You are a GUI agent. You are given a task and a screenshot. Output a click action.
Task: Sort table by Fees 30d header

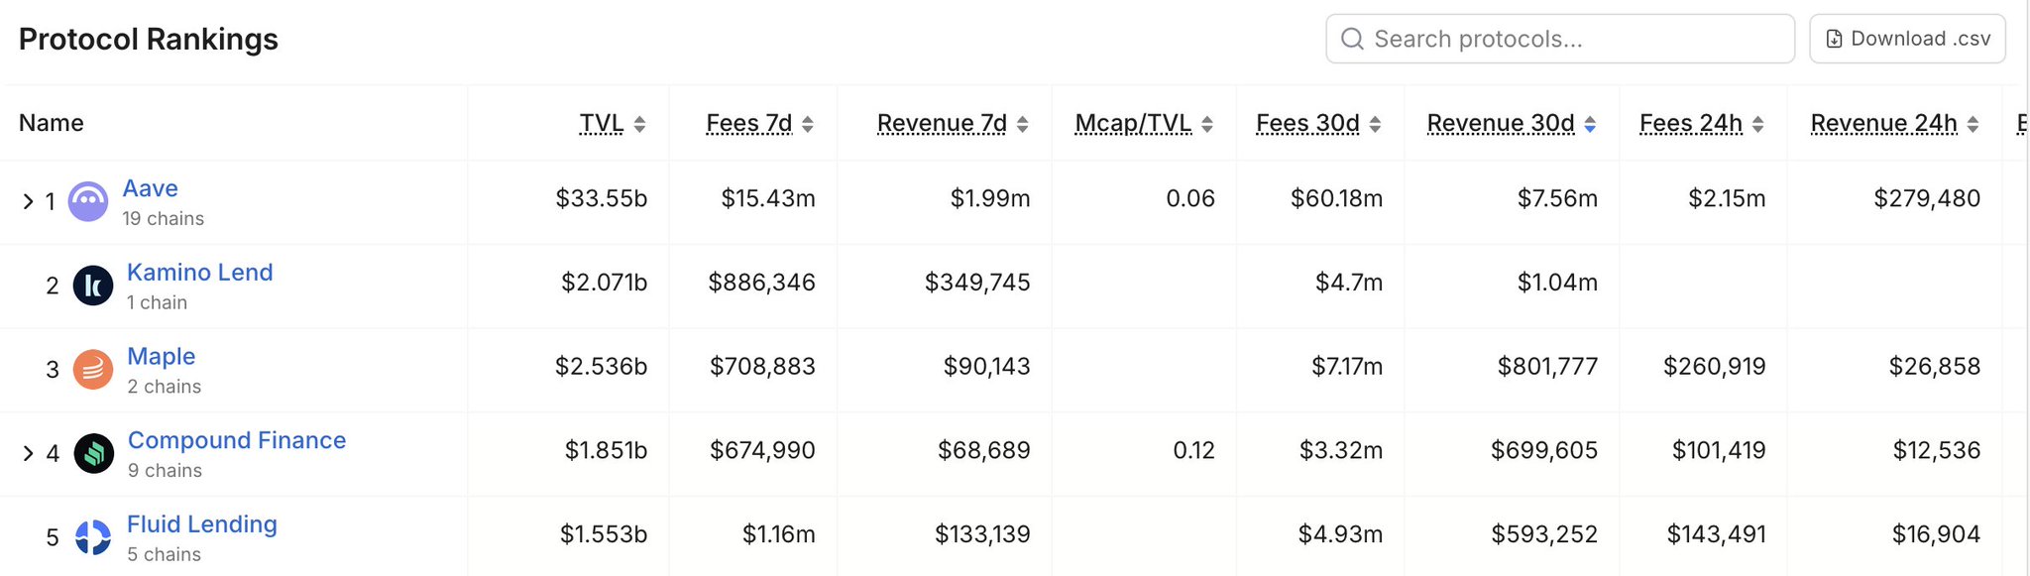coord(1307,123)
